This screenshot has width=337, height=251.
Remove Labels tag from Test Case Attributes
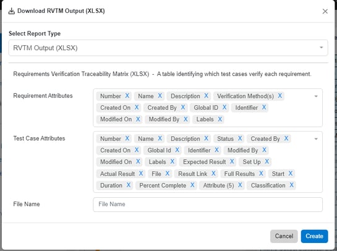coord(172,162)
